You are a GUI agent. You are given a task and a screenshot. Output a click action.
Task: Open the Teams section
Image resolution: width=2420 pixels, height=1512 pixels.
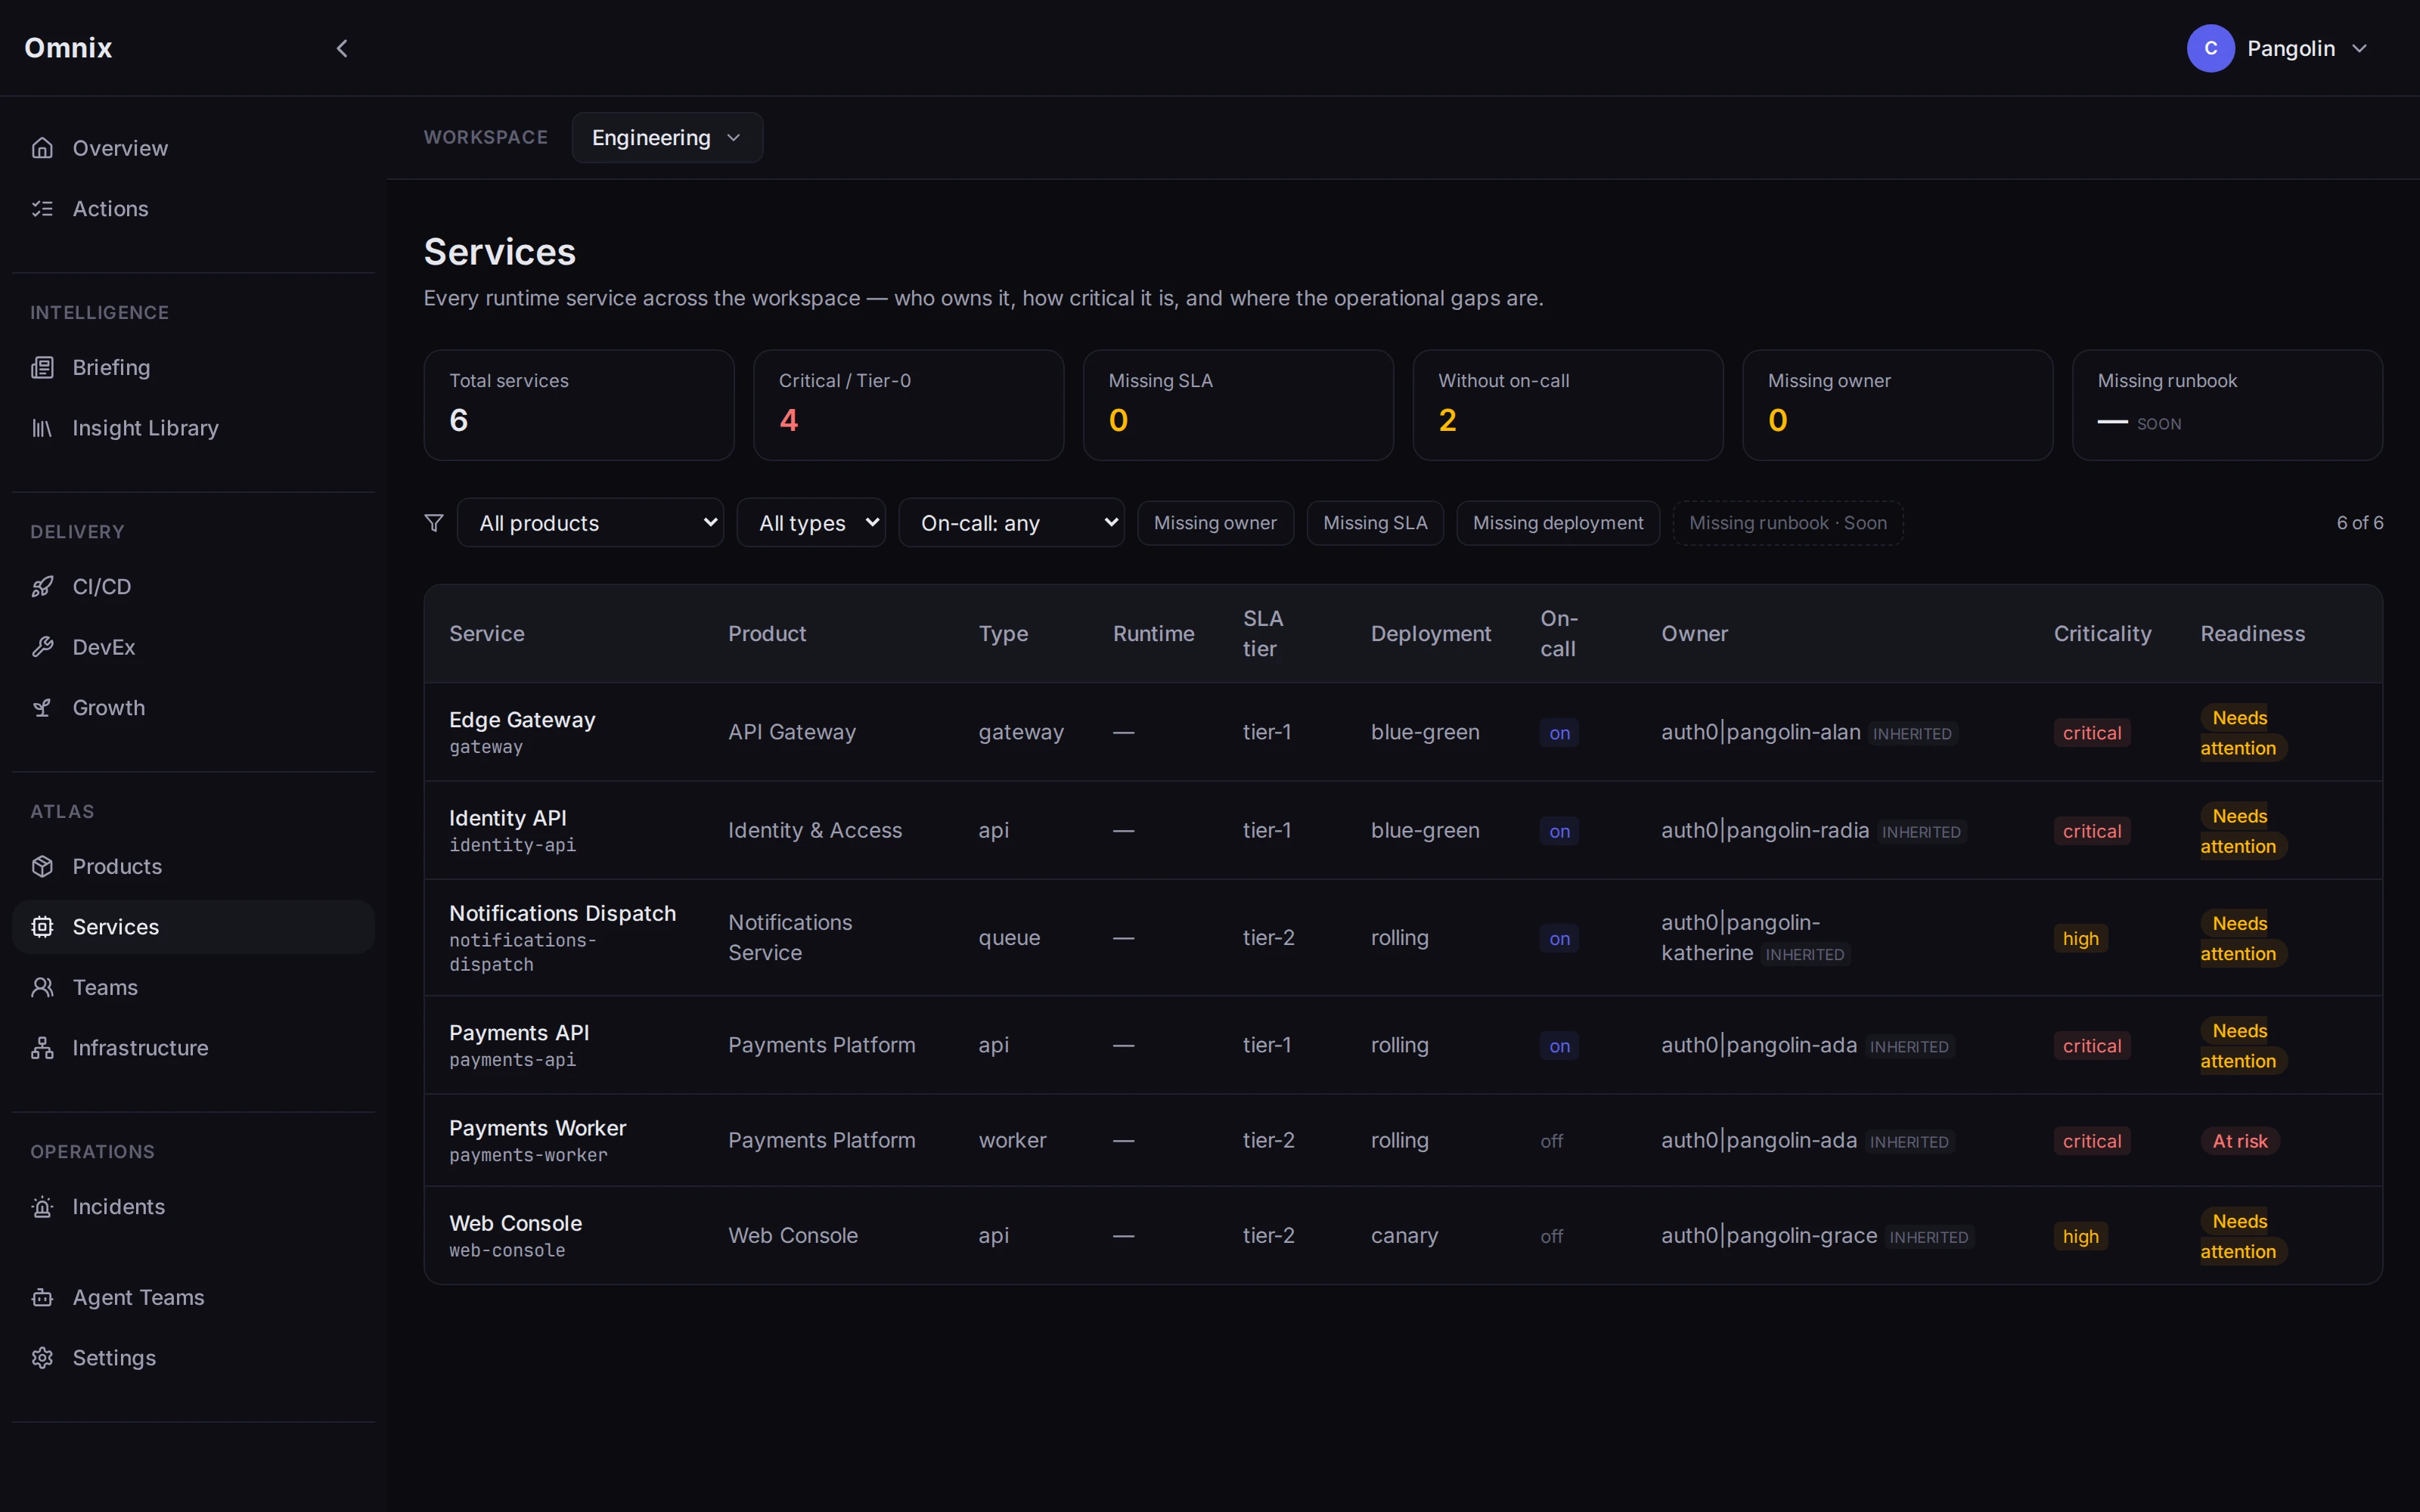pyautogui.click(x=193, y=987)
